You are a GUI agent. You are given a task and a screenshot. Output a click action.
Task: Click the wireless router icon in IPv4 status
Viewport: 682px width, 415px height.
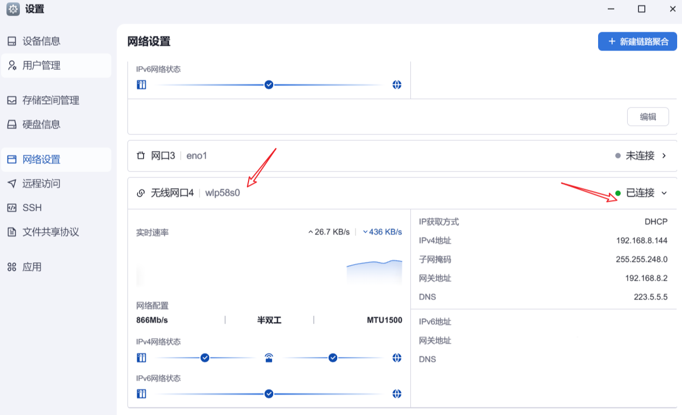(x=269, y=358)
